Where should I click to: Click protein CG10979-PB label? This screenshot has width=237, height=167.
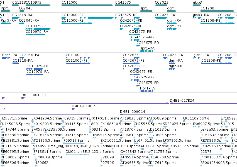point(37,66)
